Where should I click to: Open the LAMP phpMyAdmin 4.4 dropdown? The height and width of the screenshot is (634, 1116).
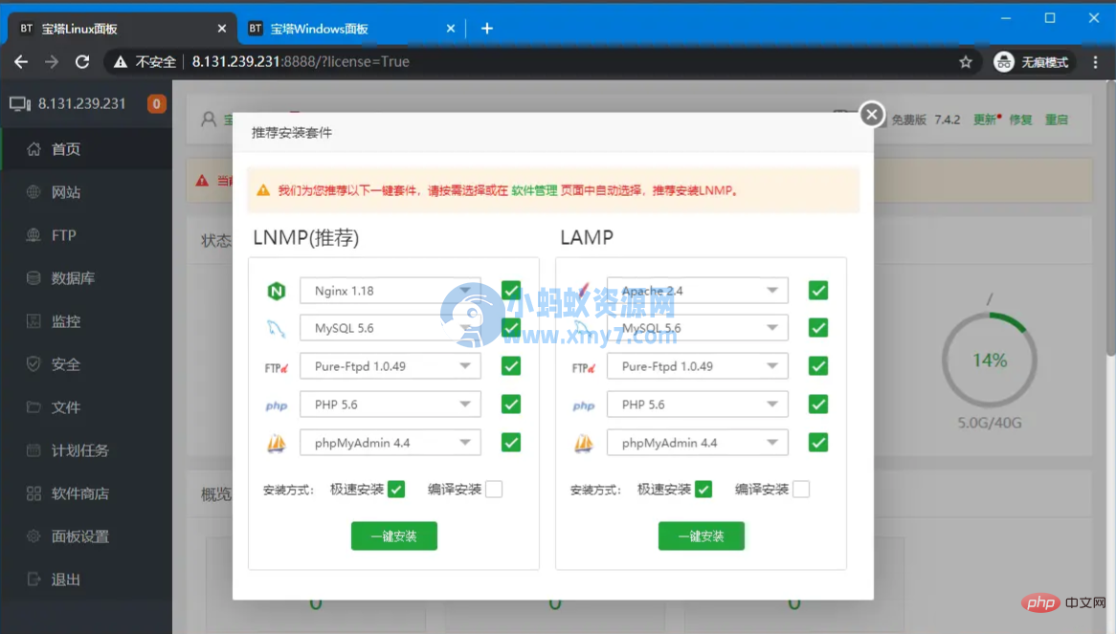click(698, 443)
